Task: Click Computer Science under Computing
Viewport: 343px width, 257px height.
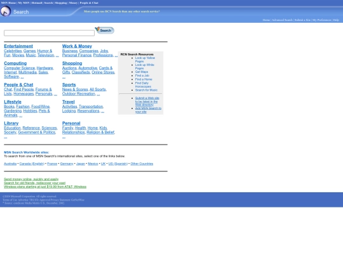Action: click(20, 68)
